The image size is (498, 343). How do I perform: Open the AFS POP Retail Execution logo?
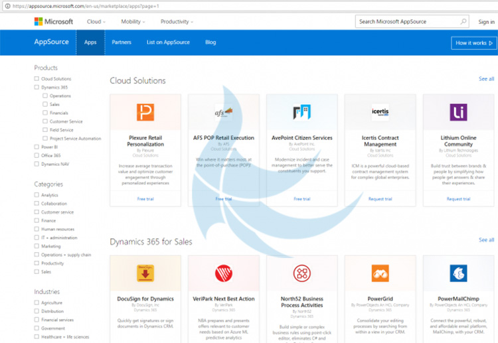[224, 112]
